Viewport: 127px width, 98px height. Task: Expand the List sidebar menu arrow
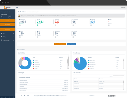tap(13, 33)
